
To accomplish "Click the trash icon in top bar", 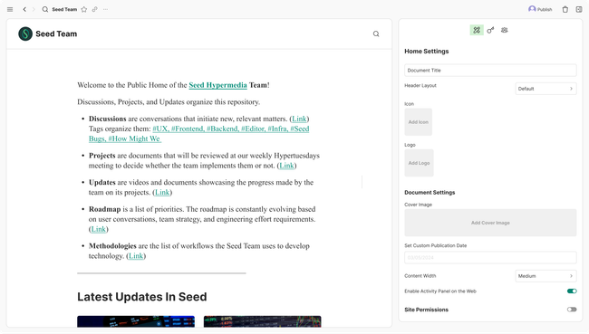I will pyautogui.click(x=565, y=9).
